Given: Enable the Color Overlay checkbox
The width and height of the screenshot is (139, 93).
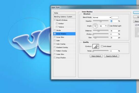Looking at the screenshot, I should tap(55, 44).
